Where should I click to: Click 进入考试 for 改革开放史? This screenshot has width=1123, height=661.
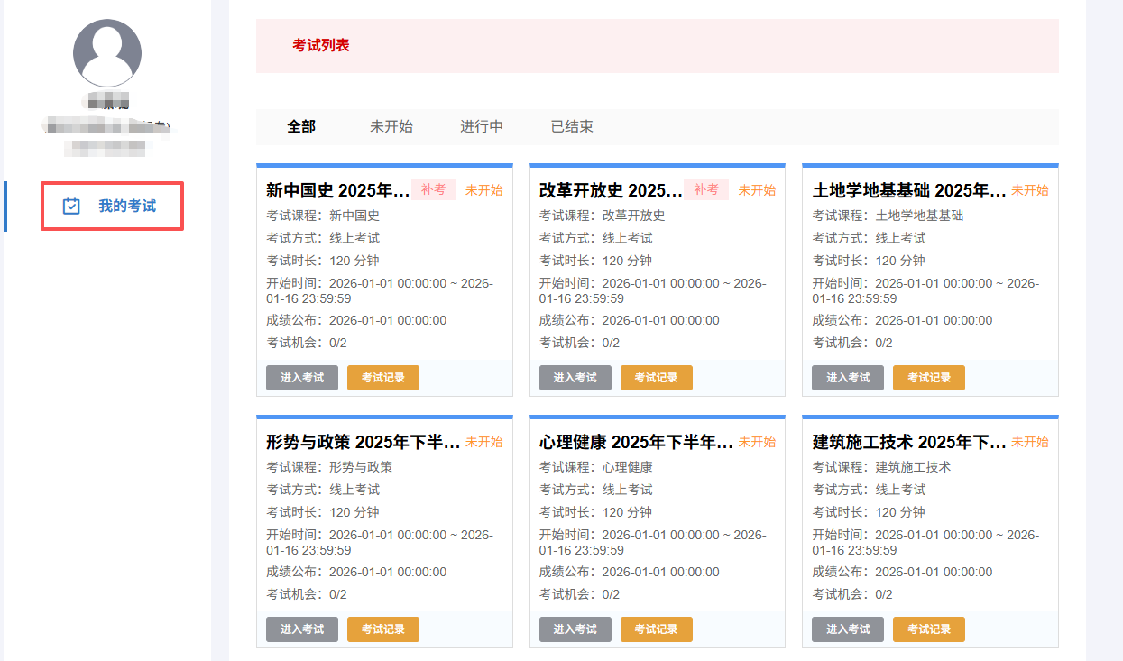tap(575, 378)
